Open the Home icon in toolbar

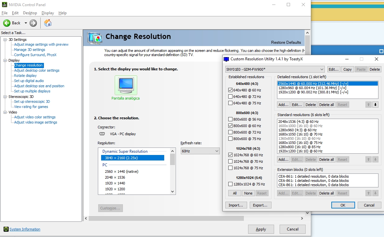[x=48, y=23]
